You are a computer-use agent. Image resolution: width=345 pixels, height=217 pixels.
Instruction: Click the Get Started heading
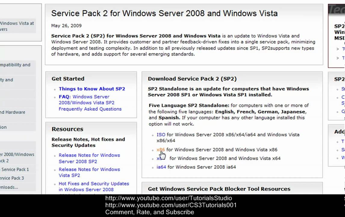[x=68, y=79]
